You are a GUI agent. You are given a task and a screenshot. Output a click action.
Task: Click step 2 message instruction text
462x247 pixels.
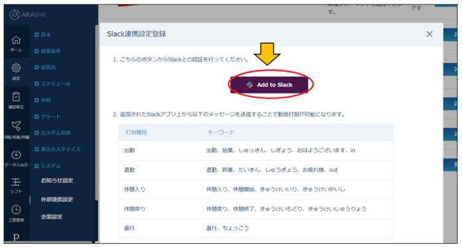click(229, 115)
